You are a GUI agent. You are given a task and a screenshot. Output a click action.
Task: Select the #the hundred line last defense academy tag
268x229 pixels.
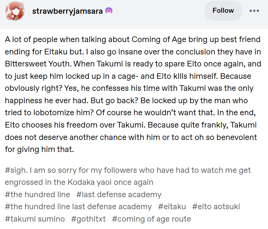pos(78,207)
